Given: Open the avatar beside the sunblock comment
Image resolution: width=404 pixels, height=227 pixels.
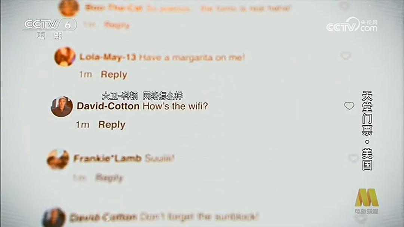Looking at the screenshot, I should pos(54,218).
